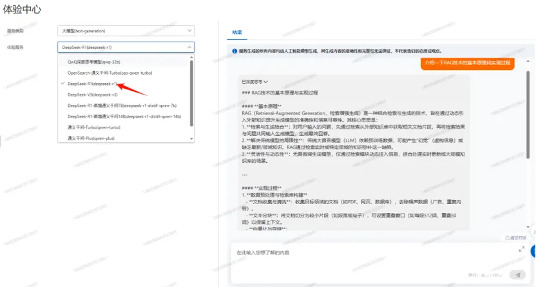Screen dimensions: 536x287
Task: Click the blue info icon in notice bar
Action: click(235, 51)
